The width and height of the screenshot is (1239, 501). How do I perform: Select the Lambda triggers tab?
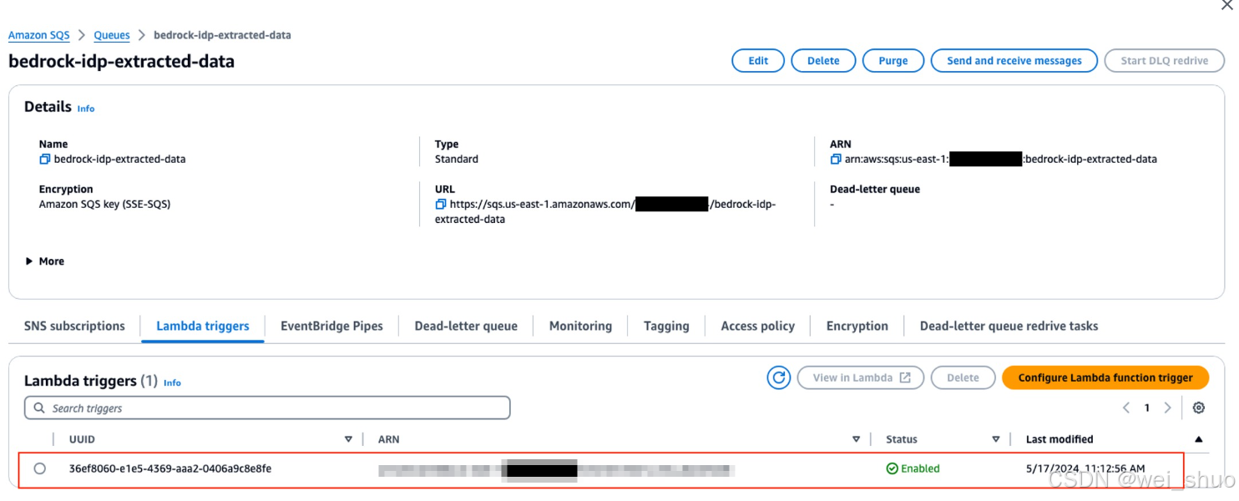point(203,326)
